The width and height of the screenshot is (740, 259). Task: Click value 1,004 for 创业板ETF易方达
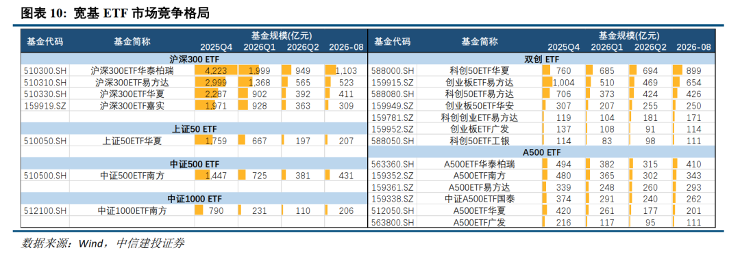(563, 82)
